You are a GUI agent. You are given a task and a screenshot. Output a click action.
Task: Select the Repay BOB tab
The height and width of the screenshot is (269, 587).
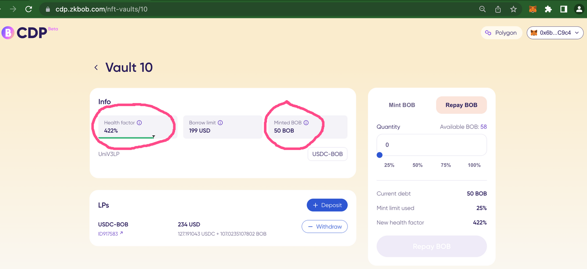(461, 105)
